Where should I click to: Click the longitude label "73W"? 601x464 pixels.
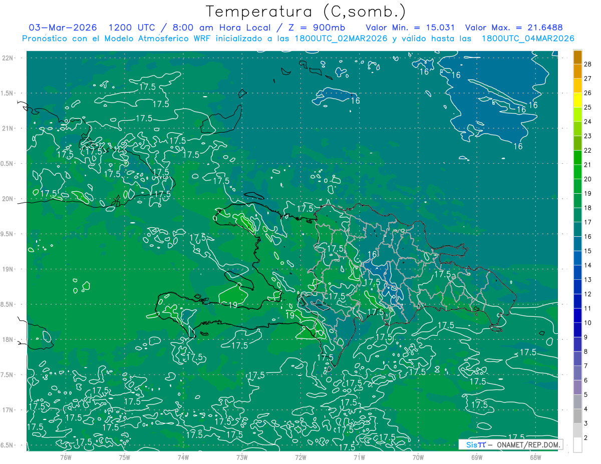[x=242, y=457]
